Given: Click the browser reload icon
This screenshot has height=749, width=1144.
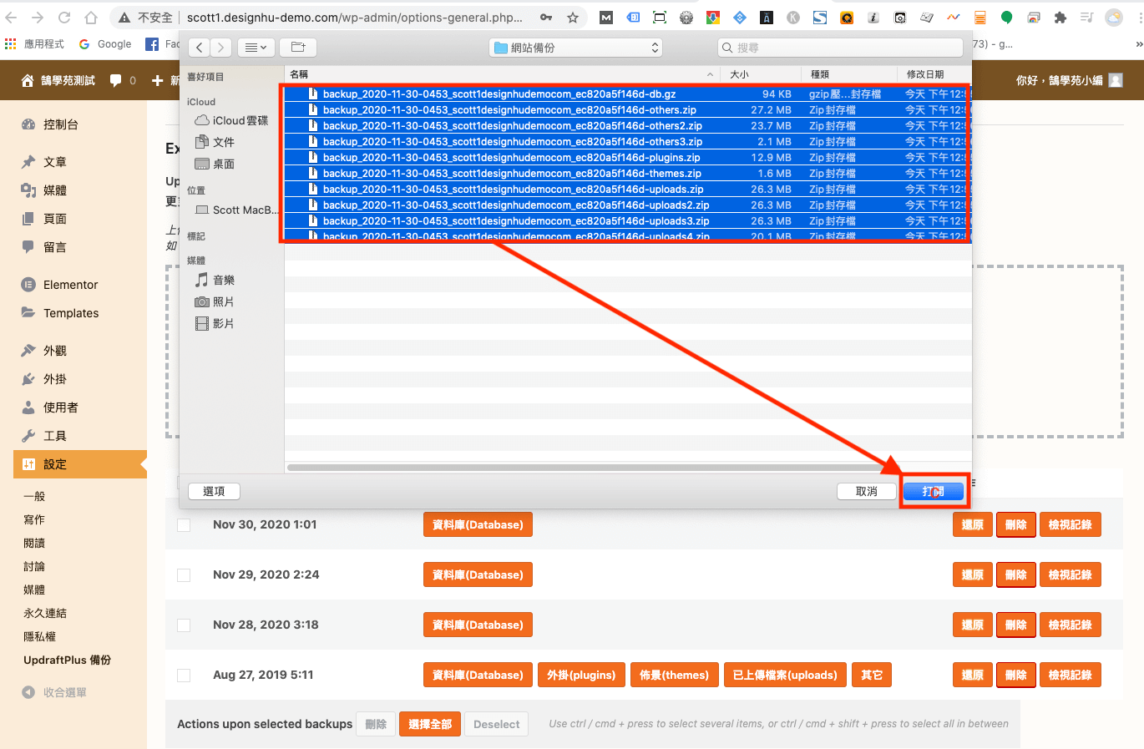Looking at the screenshot, I should (x=64, y=18).
